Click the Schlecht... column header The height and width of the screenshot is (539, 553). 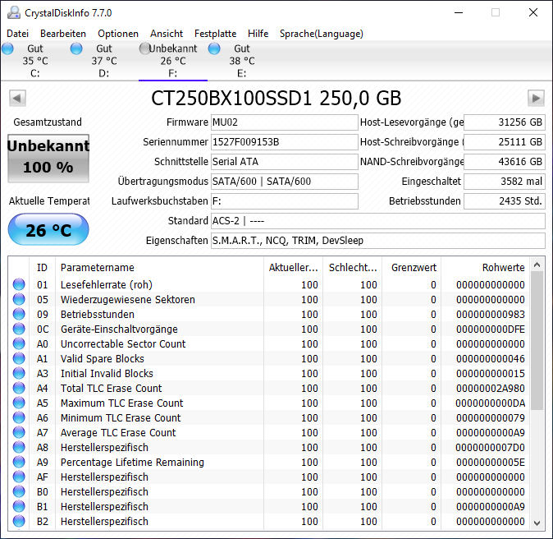pos(352,267)
